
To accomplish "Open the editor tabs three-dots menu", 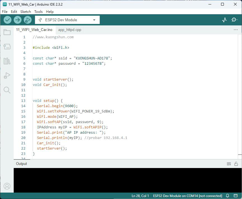I will (x=236, y=30).
